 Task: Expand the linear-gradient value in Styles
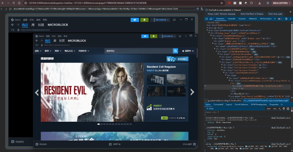219,147
